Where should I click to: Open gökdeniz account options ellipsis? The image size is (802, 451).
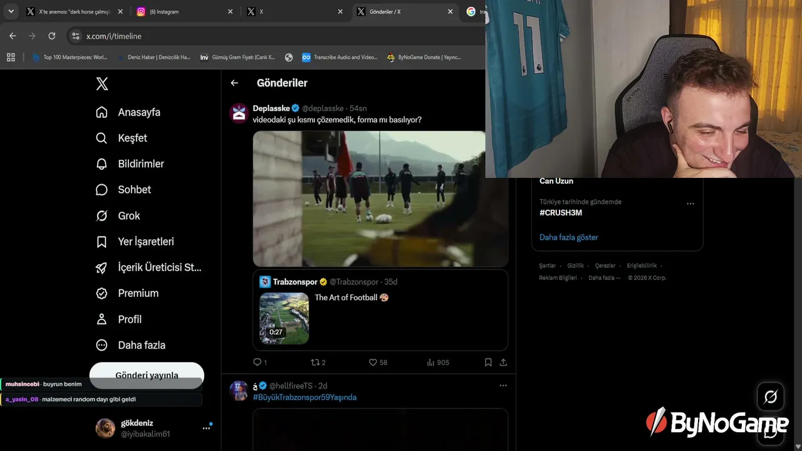(206, 428)
